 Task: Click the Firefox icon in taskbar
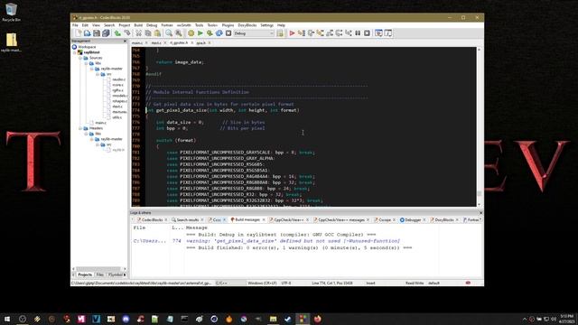pyautogui.click(x=317, y=319)
